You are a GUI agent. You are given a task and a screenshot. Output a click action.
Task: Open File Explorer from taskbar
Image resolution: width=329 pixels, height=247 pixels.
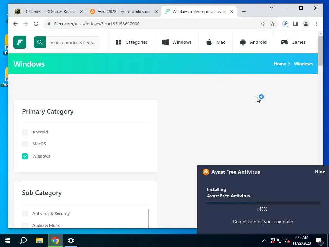pos(39,241)
